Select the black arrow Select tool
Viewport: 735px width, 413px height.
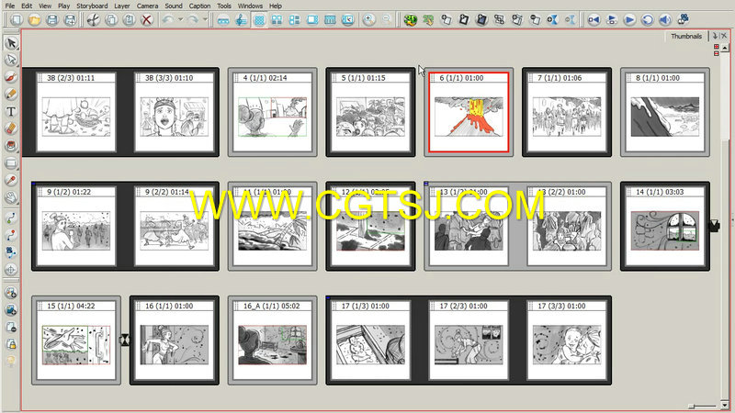coord(11,43)
